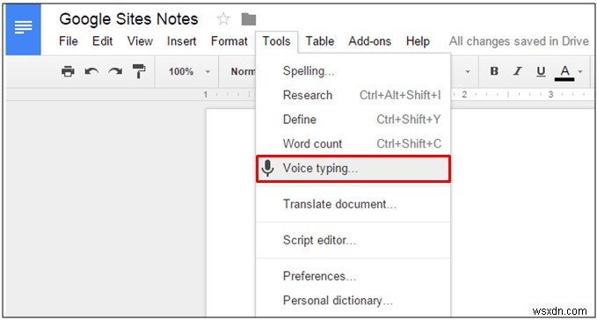Open the Table menu
Screen dimensions: 597x320
[x=320, y=41]
